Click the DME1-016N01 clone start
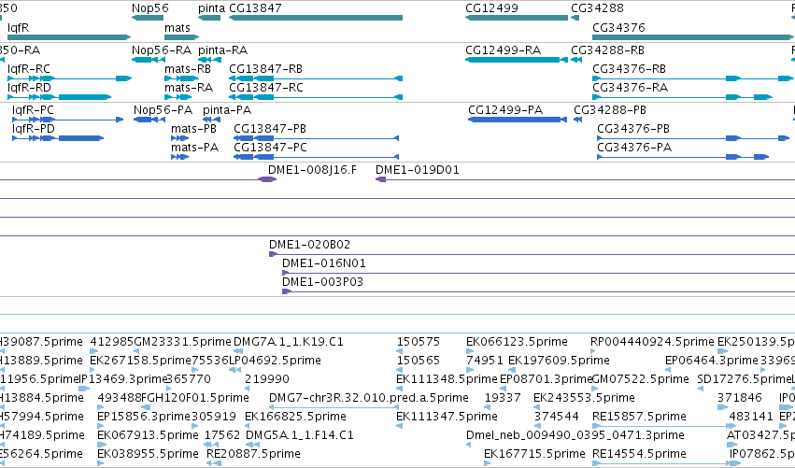 click(x=286, y=274)
